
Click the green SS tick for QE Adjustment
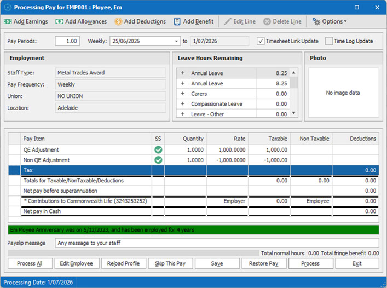tap(158, 149)
